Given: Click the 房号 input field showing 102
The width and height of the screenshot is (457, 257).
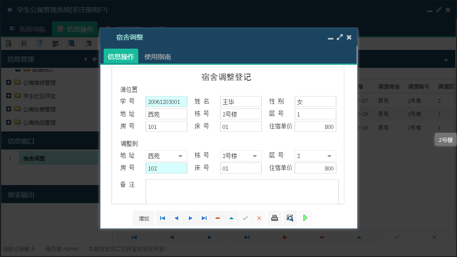Looking at the screenshot, I should click(166, 168).
